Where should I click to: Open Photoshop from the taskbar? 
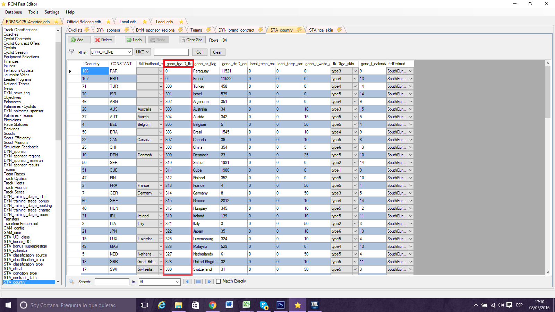[280, 305]
